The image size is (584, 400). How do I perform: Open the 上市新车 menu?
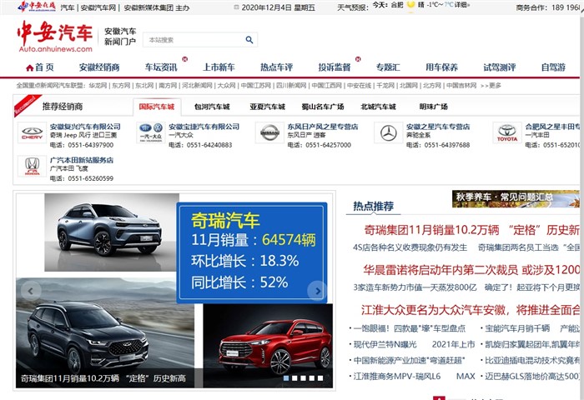click(x=219, y=67)
